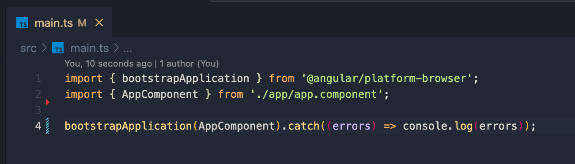
Task: Open the main.ts breadcrumb item
Action: pyautogui.click(x=89, y=48)
